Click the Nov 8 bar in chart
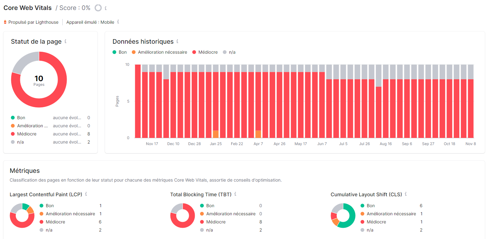Screen dimensions: 488x239 [471, 101]
